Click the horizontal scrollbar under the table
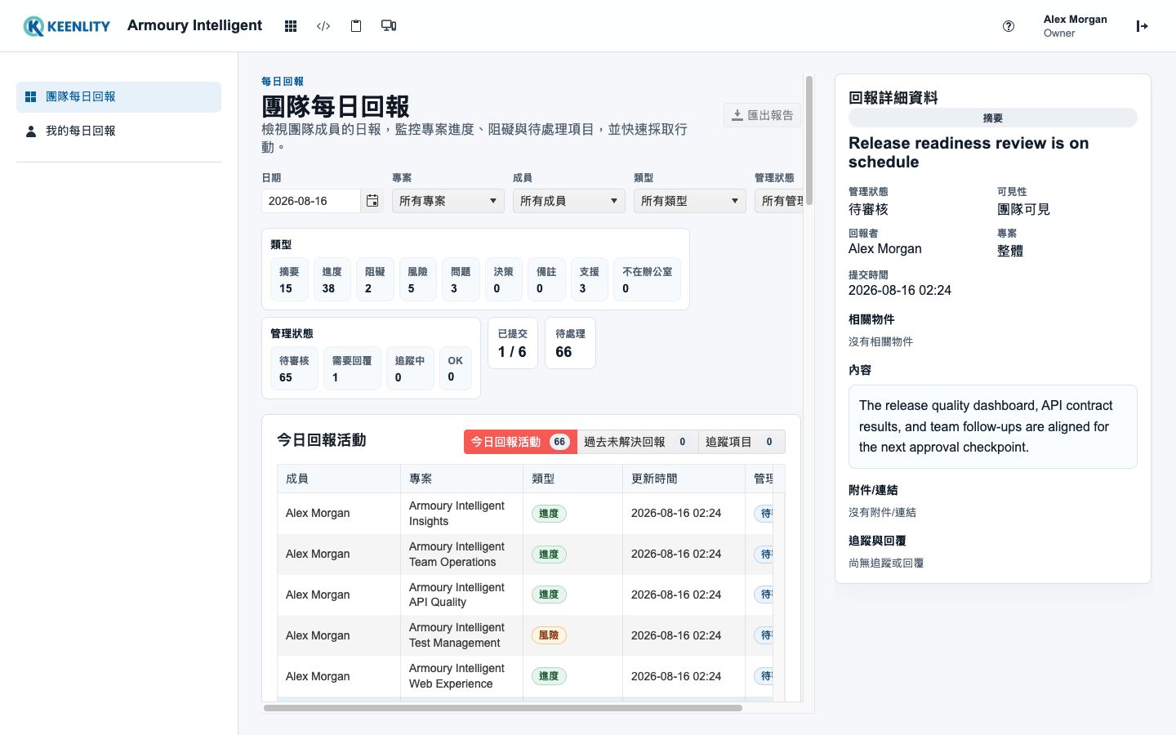Image resolution: width=1176 pixels, height=735 pixels. (503, 708)
